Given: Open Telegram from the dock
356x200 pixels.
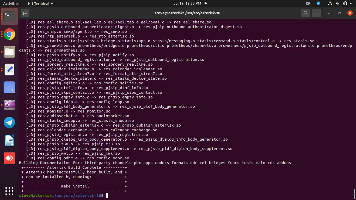Looking at the screenshot, I should [9, 123].
